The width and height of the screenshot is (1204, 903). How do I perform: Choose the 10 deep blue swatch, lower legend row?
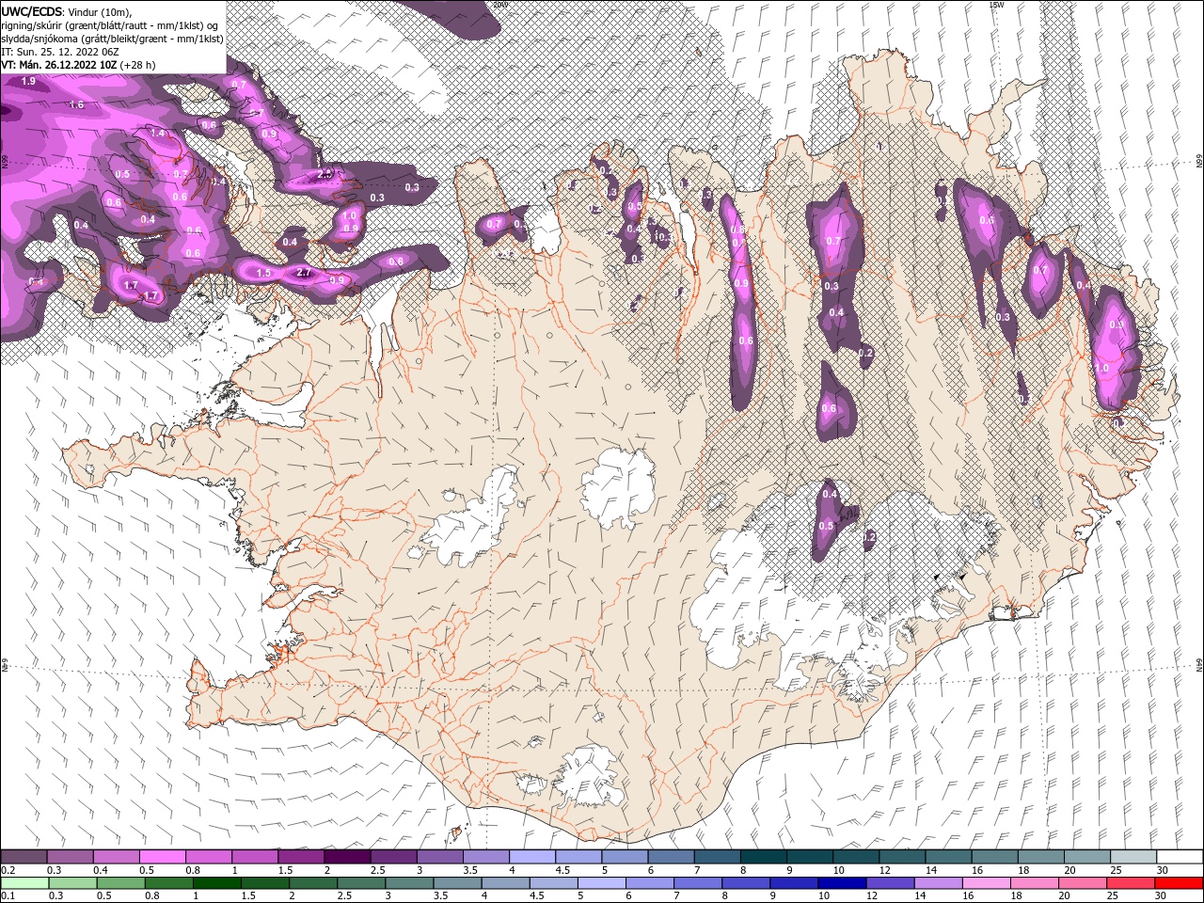841,883
